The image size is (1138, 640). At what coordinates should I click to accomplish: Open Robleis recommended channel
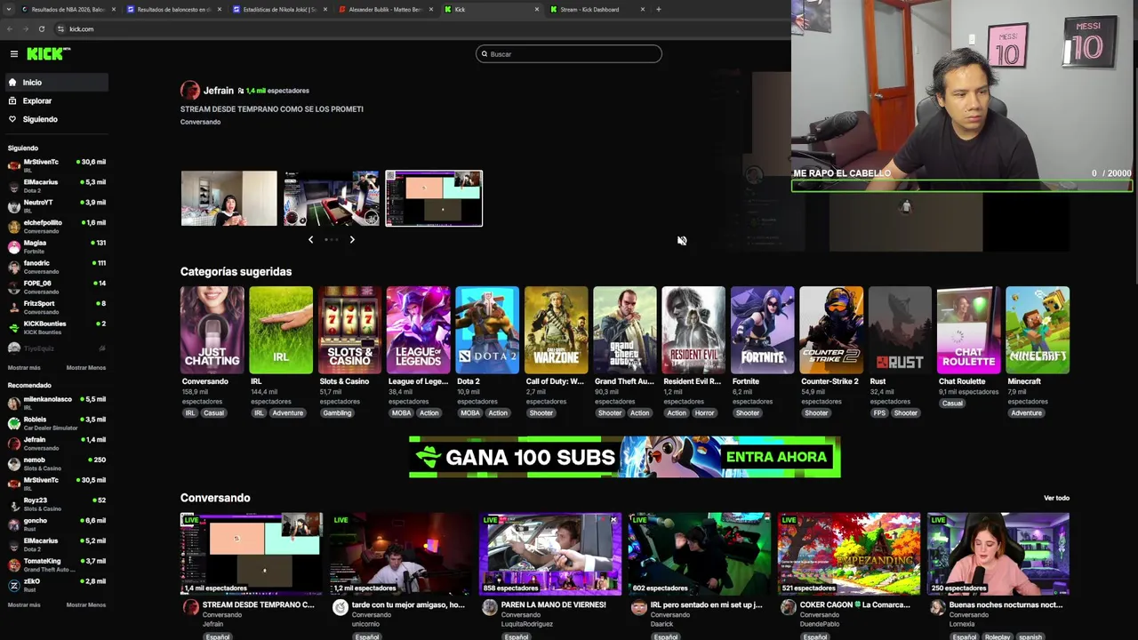click(x=56, y=422)
